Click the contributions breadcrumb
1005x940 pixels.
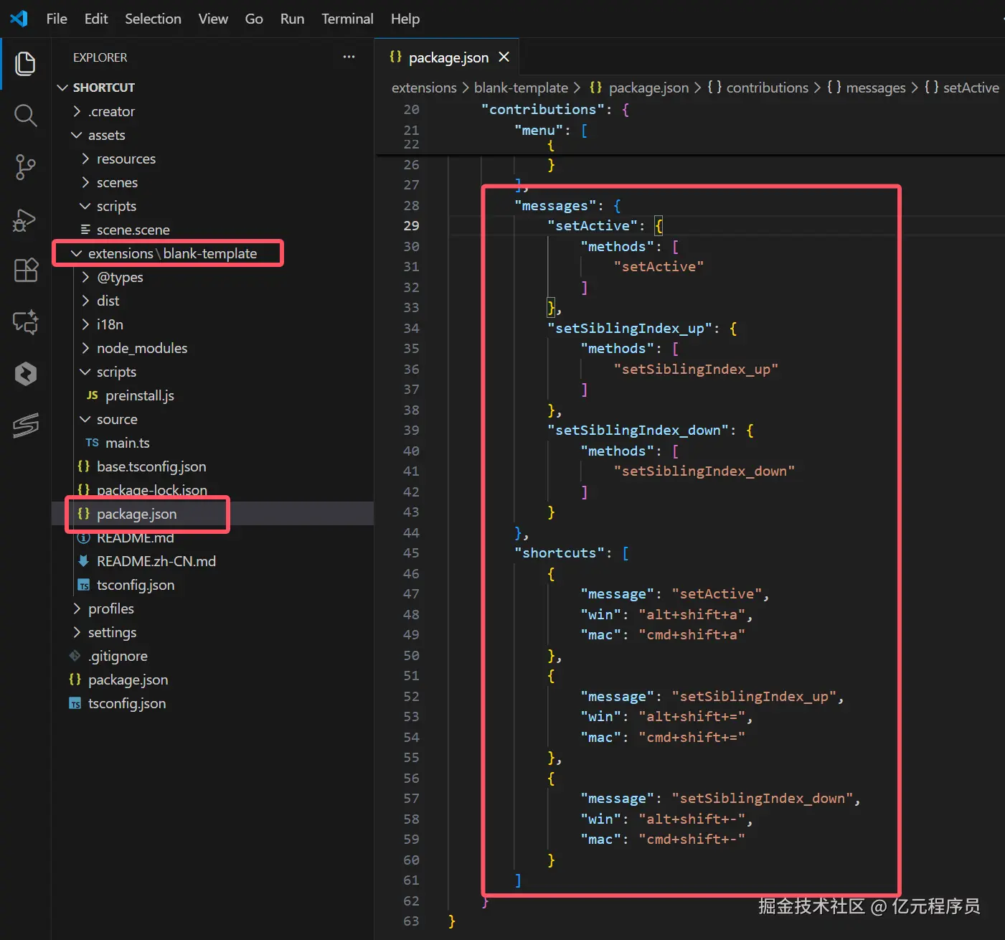758,88
